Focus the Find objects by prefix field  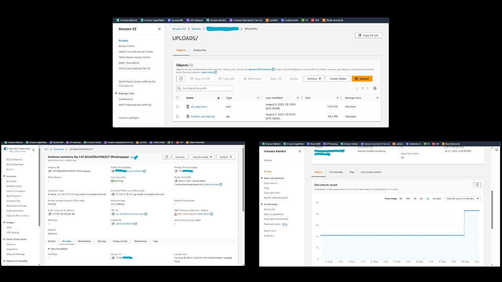[x=204, y=89]
